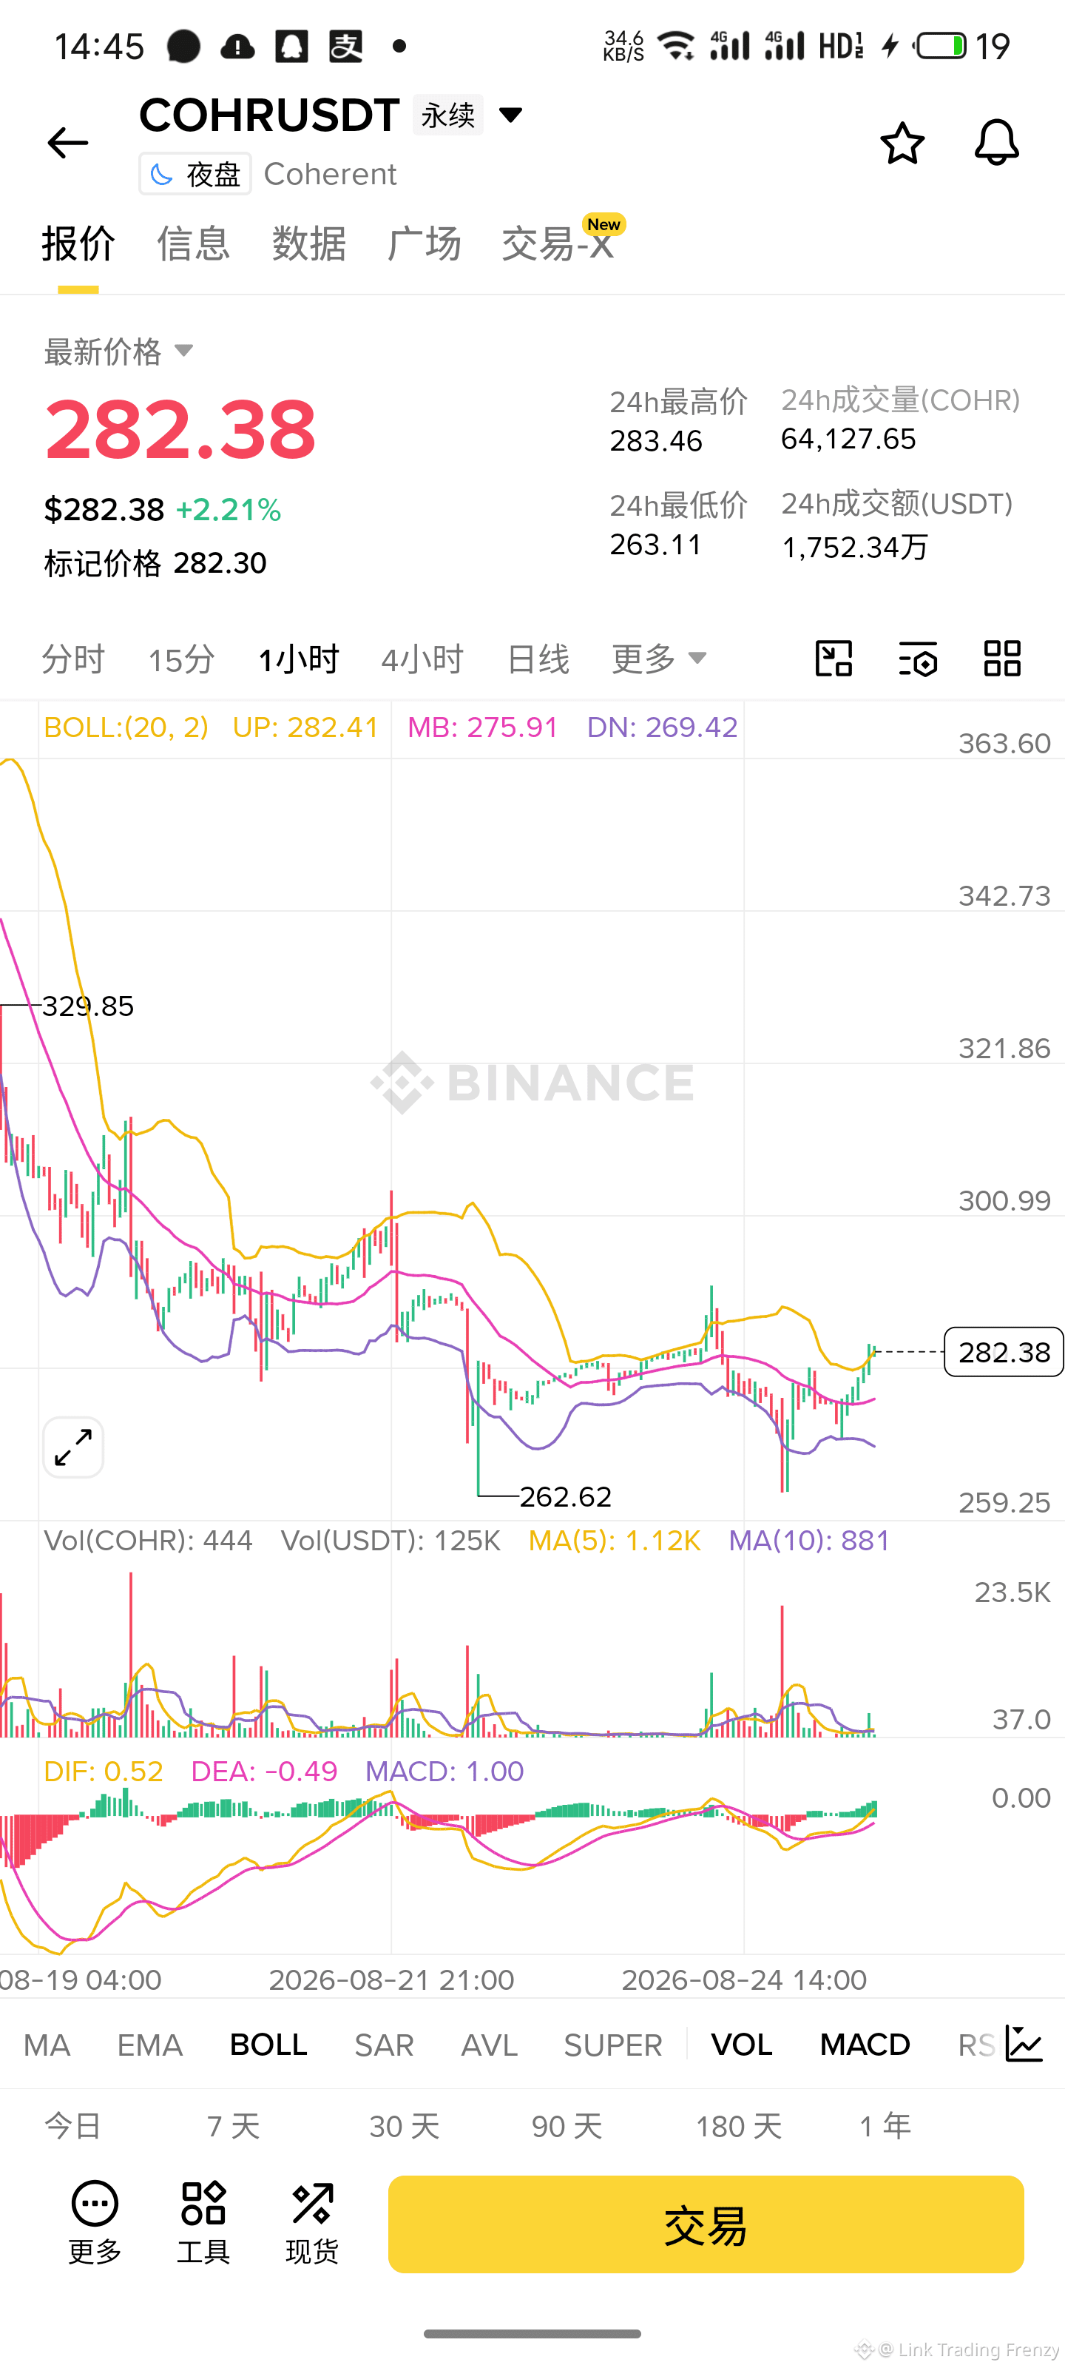1065x2368 pixels.
Task: Select 1小时 chart interval
Action: (x=299, y=659)
